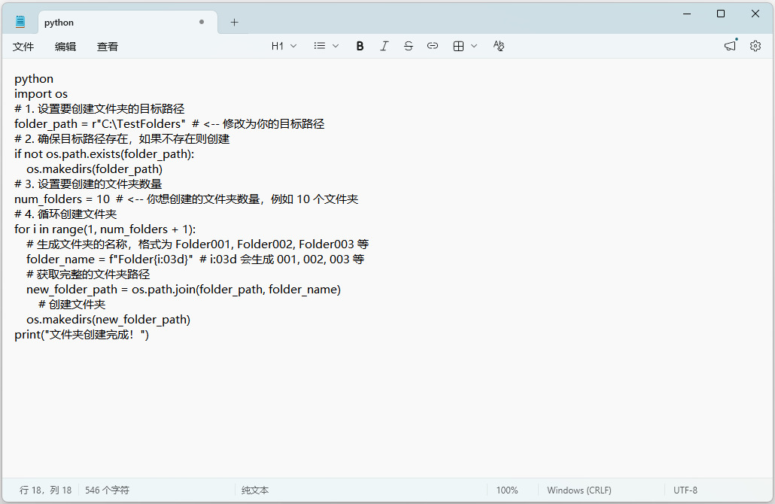Click the 行 18，列 18 status entry

pyautogui.click(x=45, y=490)
